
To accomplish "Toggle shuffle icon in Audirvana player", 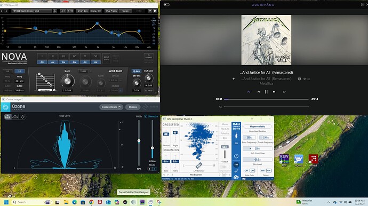I will coord(249,92).
